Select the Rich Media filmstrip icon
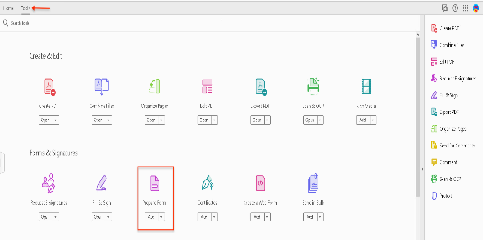This screenshot has height=240, width=483. pos(366,87)
